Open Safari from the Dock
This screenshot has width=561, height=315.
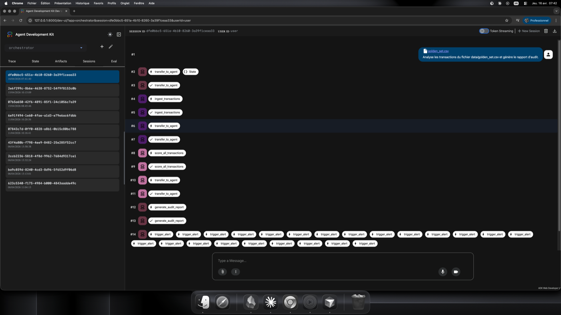[x=222, y=302]
